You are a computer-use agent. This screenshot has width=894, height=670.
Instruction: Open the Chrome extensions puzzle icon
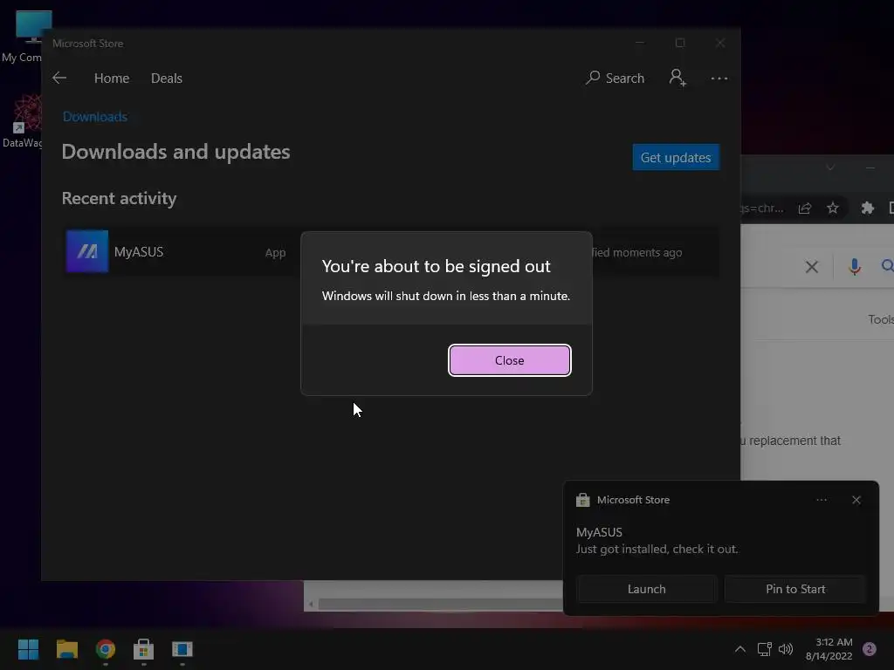(x=867, y=208)
